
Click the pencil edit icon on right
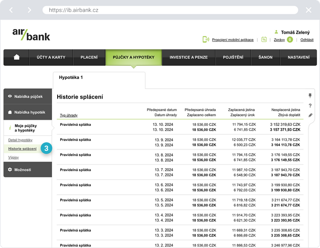310,115
